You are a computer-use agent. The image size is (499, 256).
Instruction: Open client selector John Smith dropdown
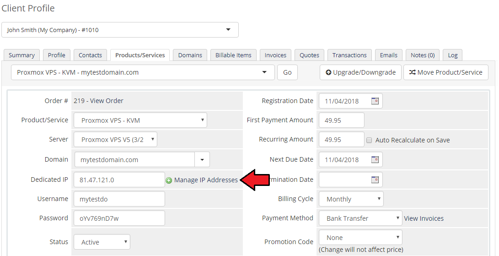tap(120, 30)
